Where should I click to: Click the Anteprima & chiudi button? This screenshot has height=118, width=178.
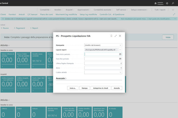(x=101, y=88)
